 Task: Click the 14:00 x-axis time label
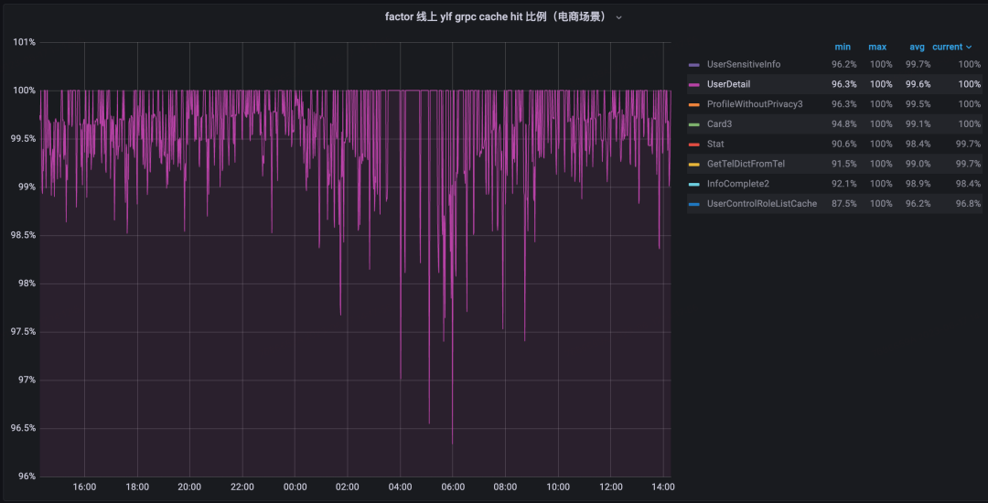[x=663, y=487]
